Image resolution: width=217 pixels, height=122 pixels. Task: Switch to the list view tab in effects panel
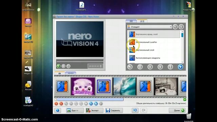[x=142, y=21]
